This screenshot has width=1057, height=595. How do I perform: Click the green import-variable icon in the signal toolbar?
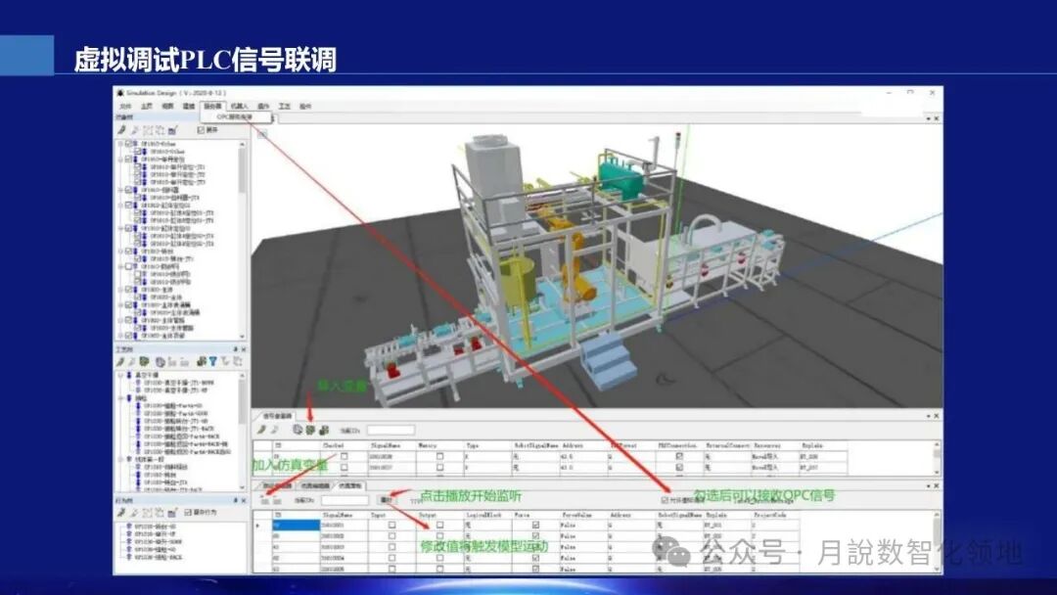click(x=310, y=430)
